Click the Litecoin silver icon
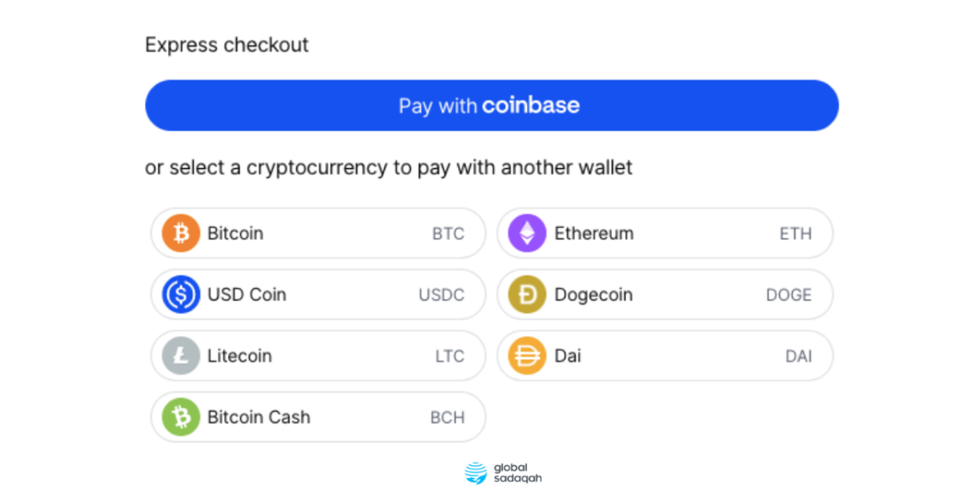This screenshot has width=961, height=503. 180,355
